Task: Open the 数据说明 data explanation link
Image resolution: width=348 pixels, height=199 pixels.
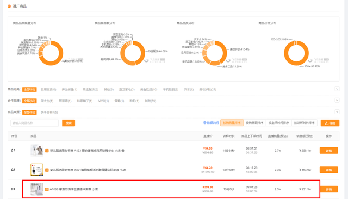Action: (213, 123)
